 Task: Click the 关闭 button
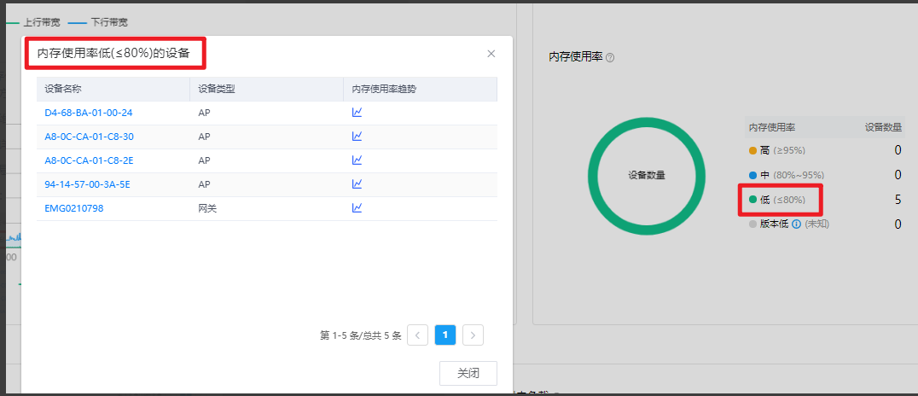click(x=468, y=373)
